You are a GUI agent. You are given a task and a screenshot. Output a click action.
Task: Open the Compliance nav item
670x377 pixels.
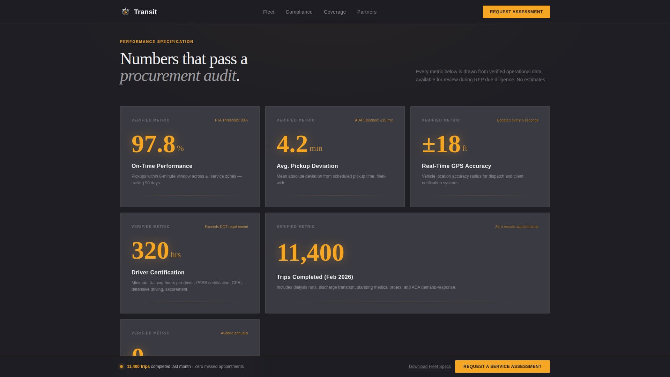pyautogui.click(x=299, y=12)
